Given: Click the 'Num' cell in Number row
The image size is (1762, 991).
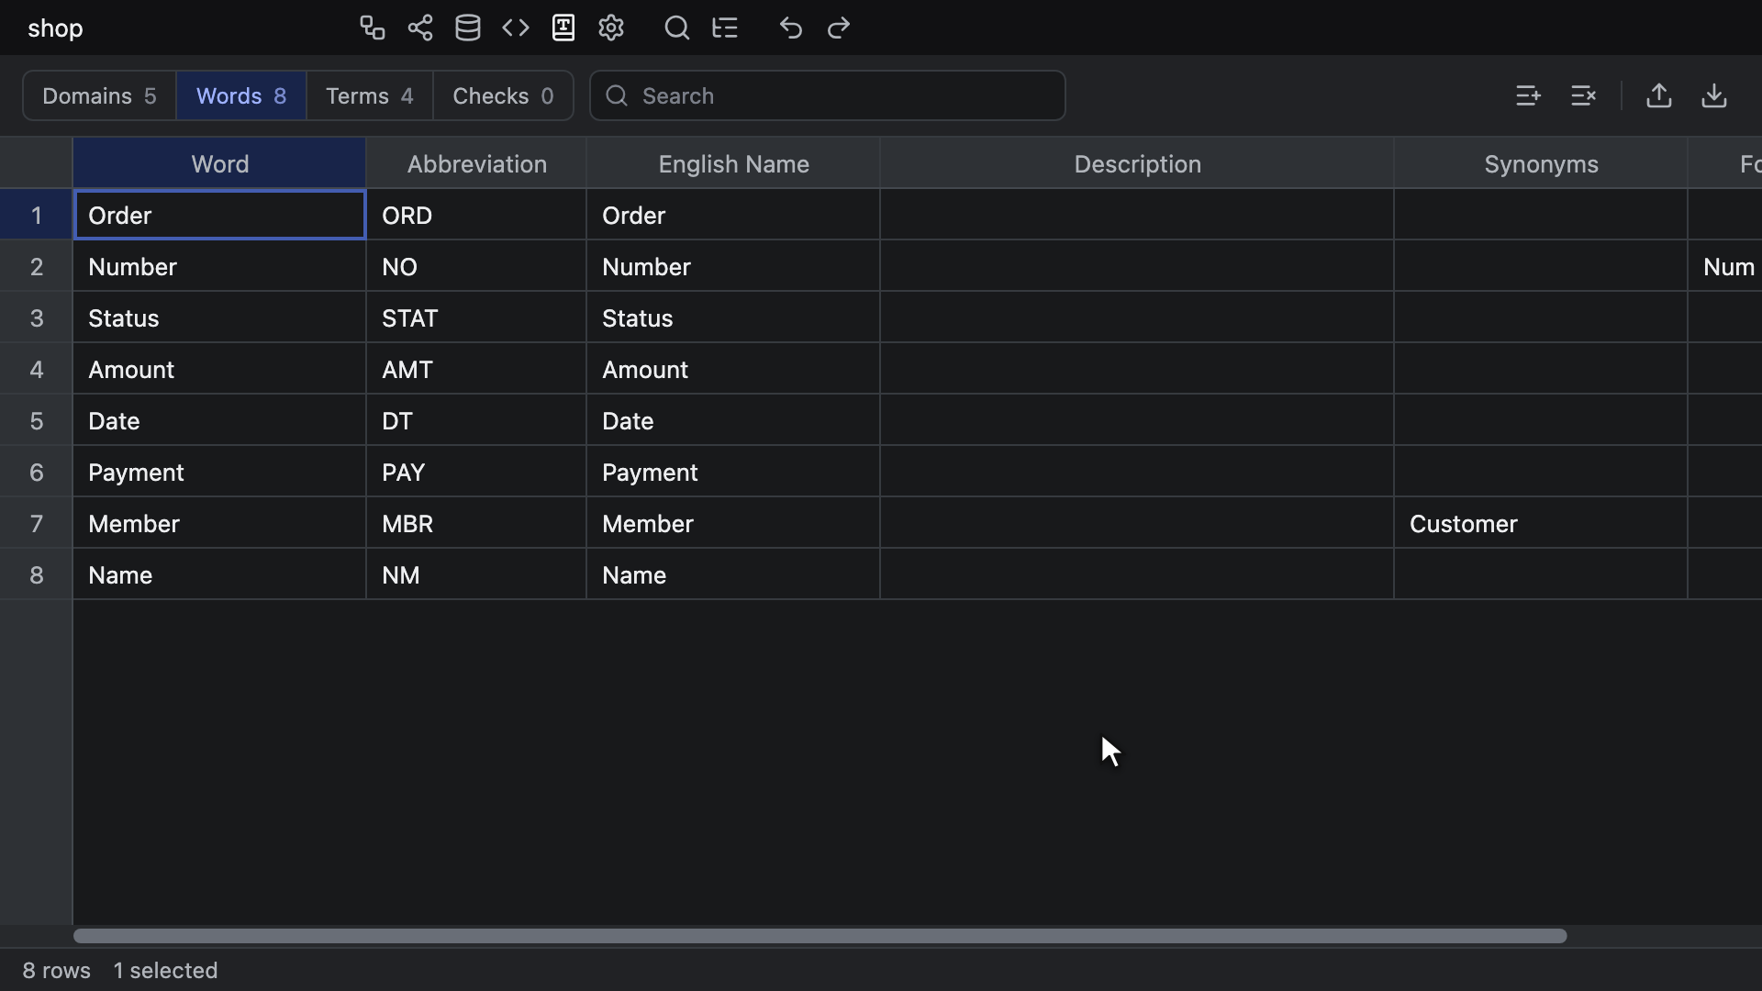Looking at the screenshot, I should coord(1725,266).
